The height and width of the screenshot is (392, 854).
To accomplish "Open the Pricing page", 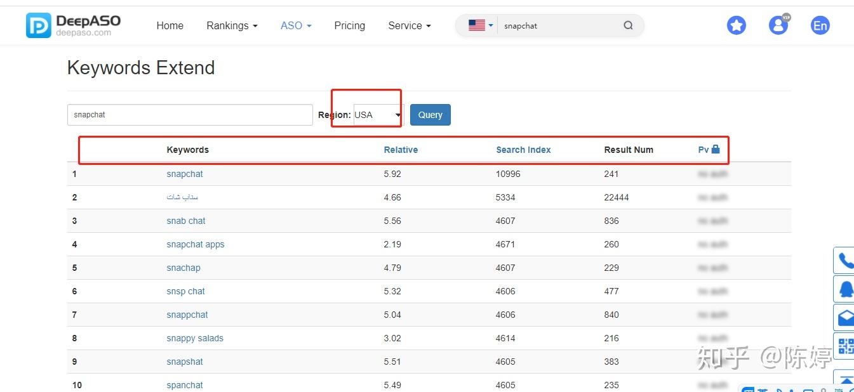I will (x=350, y=25).
